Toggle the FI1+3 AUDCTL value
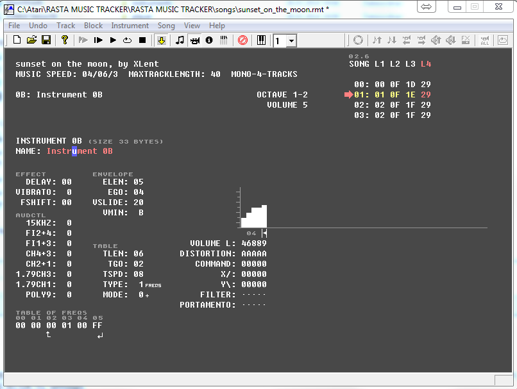 (x=69, y=244)
